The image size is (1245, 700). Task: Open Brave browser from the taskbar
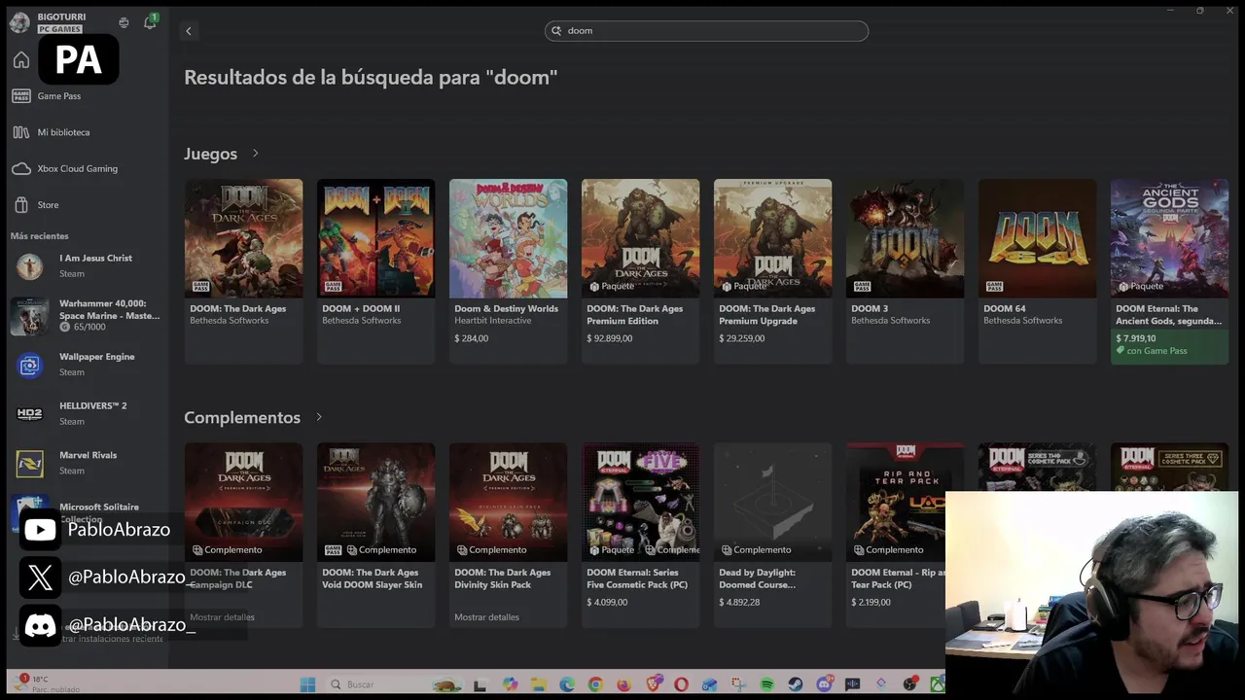[654, 683]
